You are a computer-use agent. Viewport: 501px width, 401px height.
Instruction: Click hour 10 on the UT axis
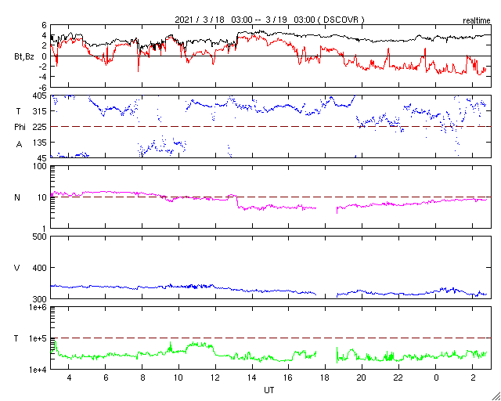click(178, 378)
